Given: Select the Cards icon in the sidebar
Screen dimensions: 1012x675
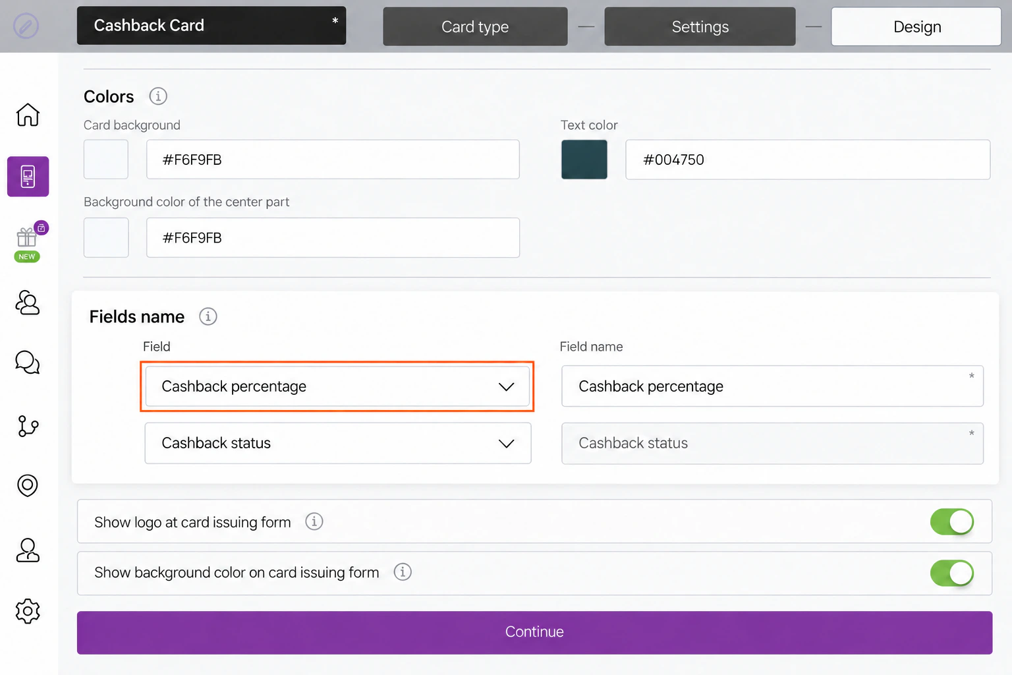Looking at the screenshot, I should (28, 177).
